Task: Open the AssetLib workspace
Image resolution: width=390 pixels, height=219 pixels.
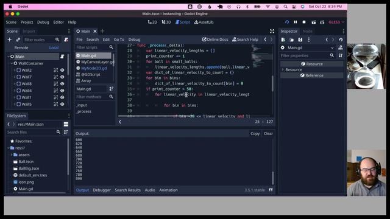Action: 204,22
